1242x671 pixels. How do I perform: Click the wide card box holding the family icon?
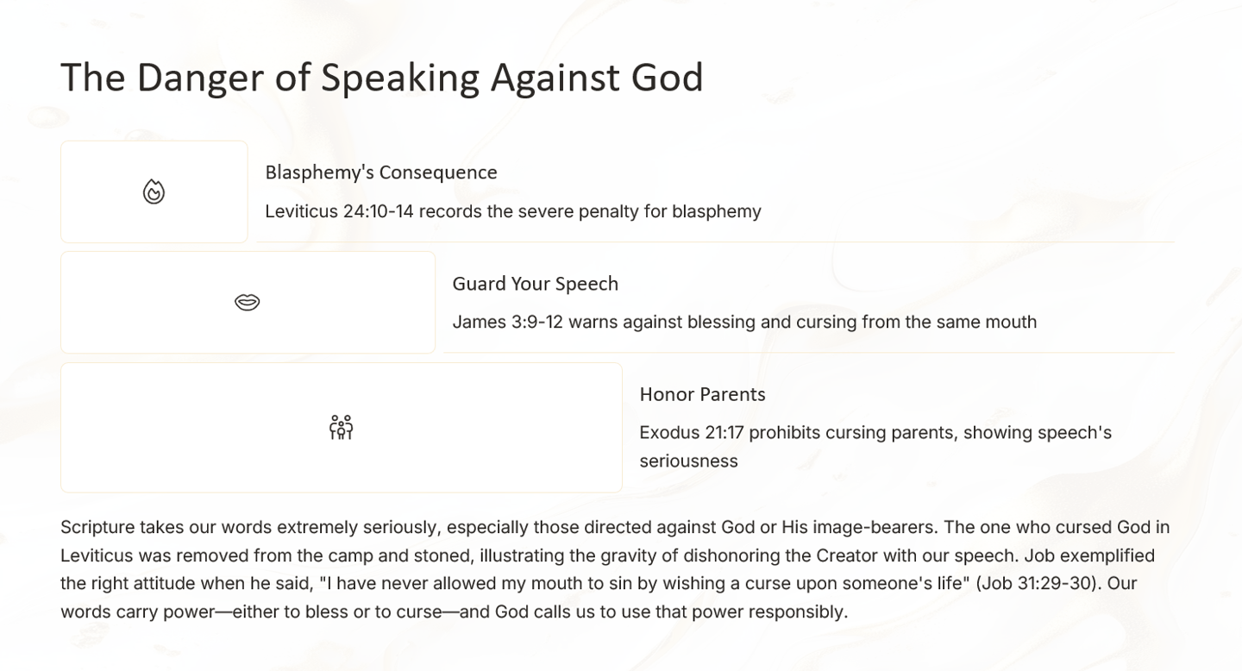point(342,427)
